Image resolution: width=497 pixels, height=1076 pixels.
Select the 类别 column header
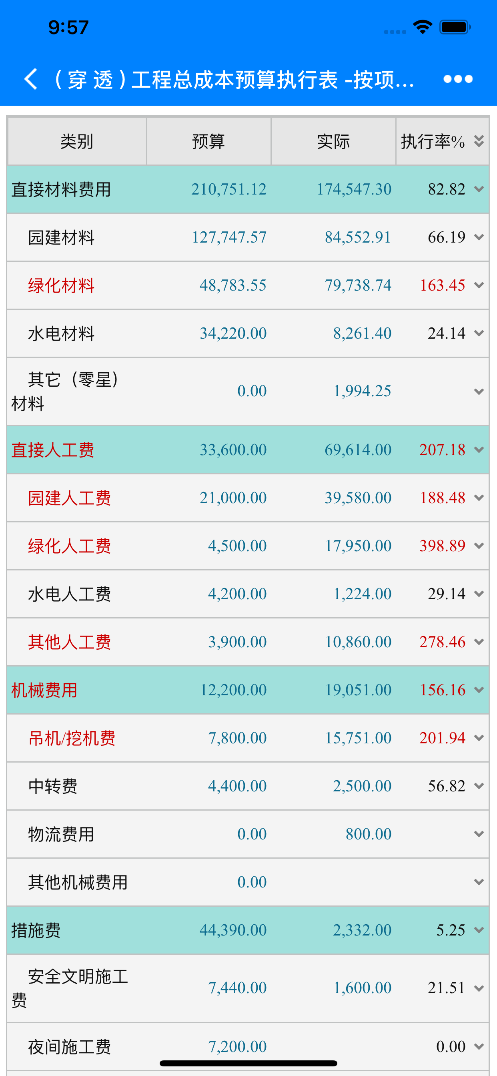click(x=77, y=141)
